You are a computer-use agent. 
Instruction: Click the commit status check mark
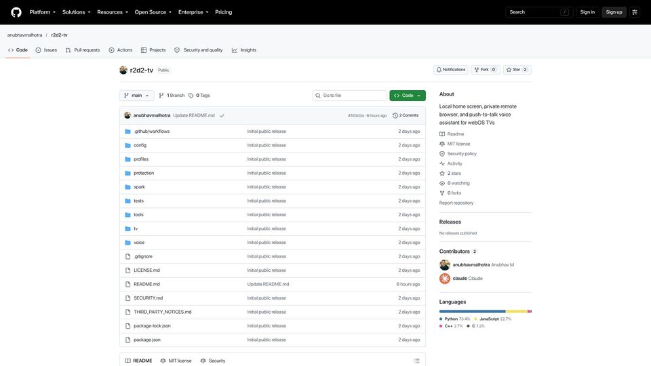tap(222, 115)
